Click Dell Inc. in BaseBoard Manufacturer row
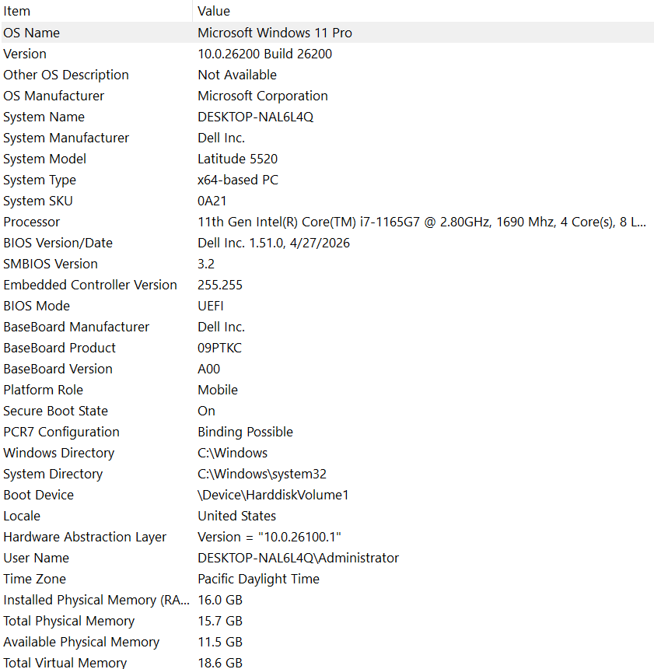The width and height of the screenshot is (654, 669). [221, 327]
